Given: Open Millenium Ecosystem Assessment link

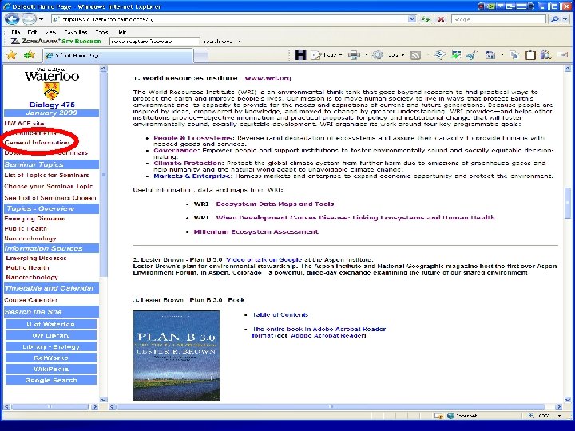Looking at the screenshot, I should click(x=256, y=231).
